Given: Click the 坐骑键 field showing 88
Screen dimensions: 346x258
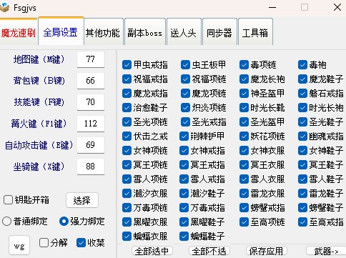Looking at the screenshot, I should pyautogui.click(x=91, y=167).
